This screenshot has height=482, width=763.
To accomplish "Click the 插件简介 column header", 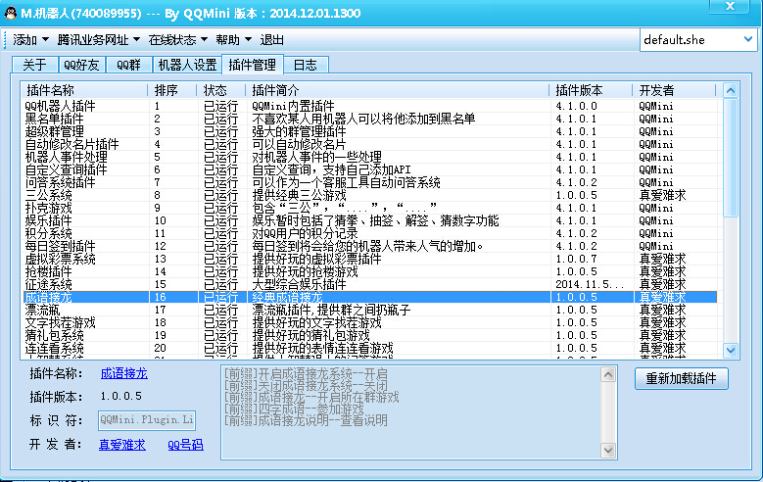I will coord(398,90).
